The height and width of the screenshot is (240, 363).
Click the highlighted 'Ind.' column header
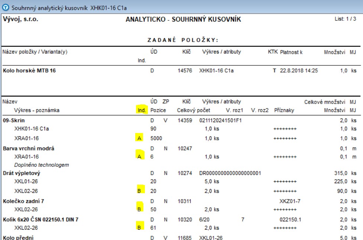142,110
